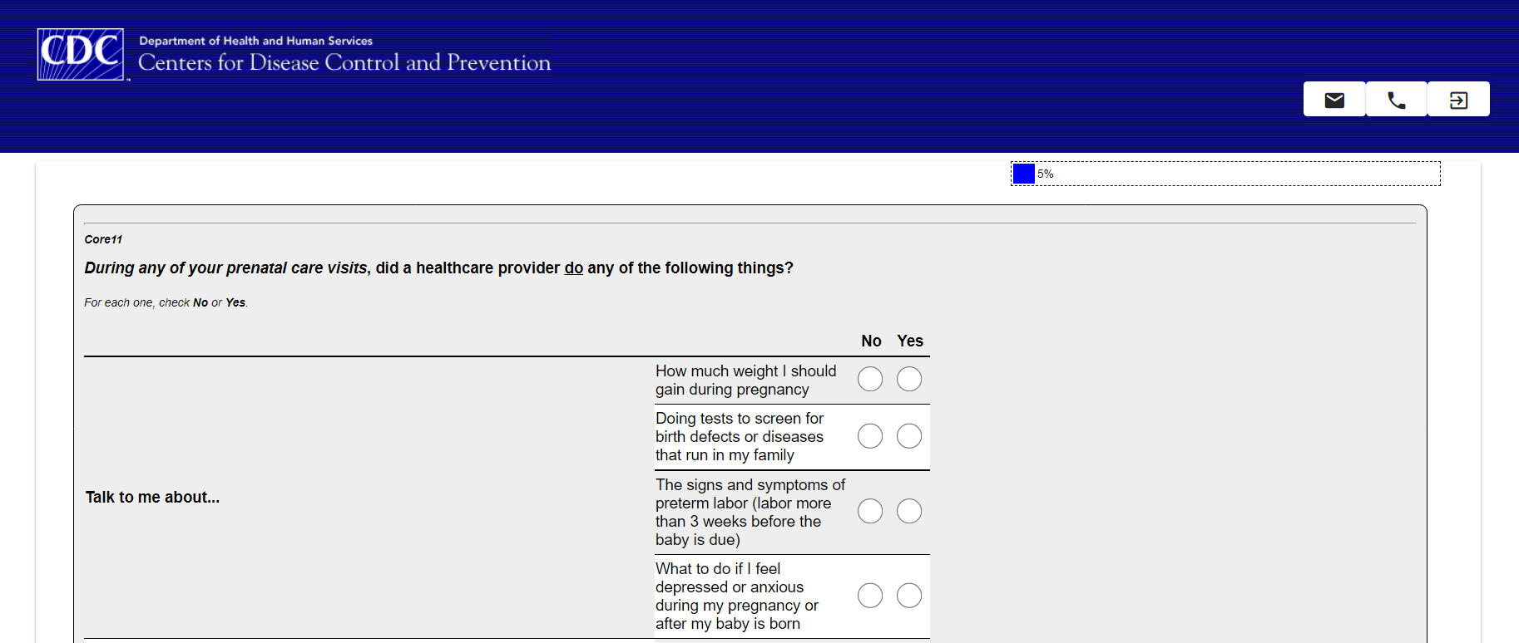
Task: Click the exit survey icon
Action: click(x=1458, y=100)
